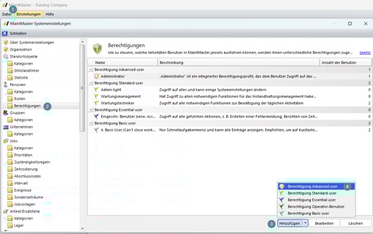
Task: Select the Artikel/Ersatzteile icon
Action: pyautogui.click(x=6, y=211)
